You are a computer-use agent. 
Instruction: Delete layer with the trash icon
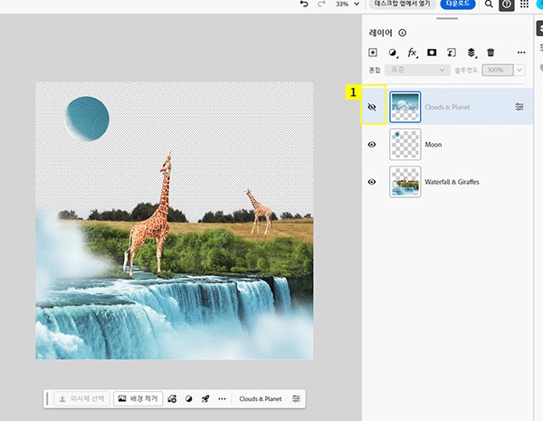pos(491,53)
